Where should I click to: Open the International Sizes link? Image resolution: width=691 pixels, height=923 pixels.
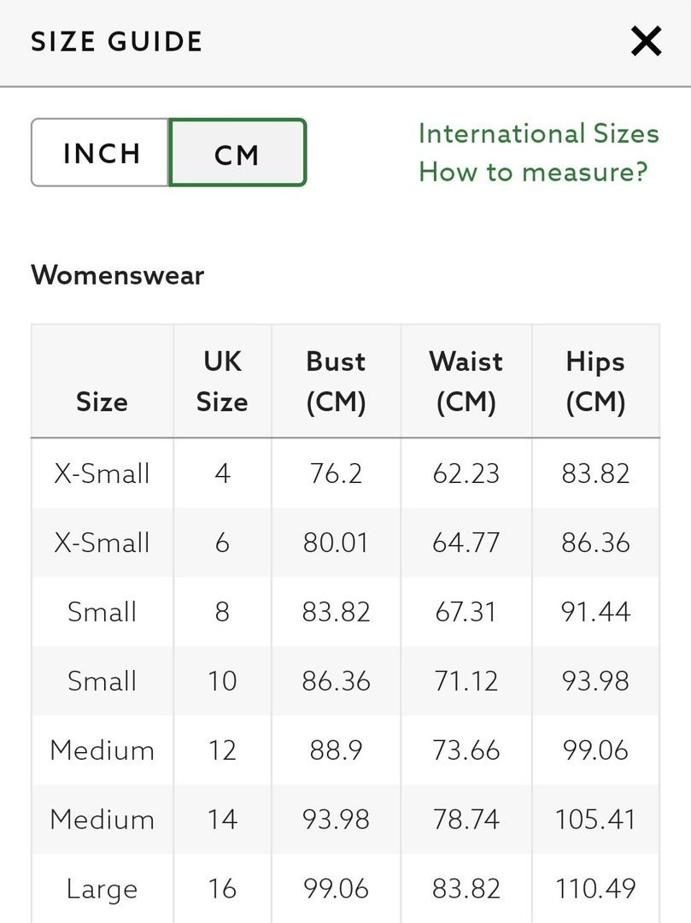538,134
